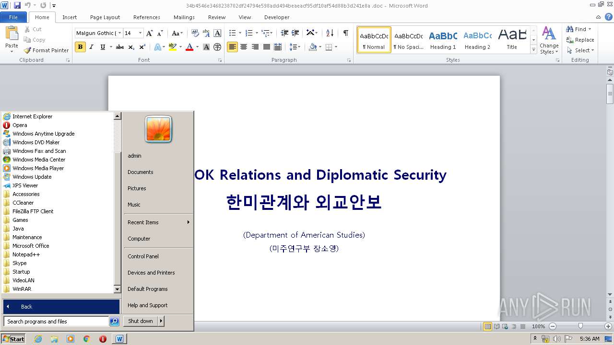Viewport: 614px width, 345px height.
Task: Toggle Strikethrough formatting
Action: coord(120,47)
